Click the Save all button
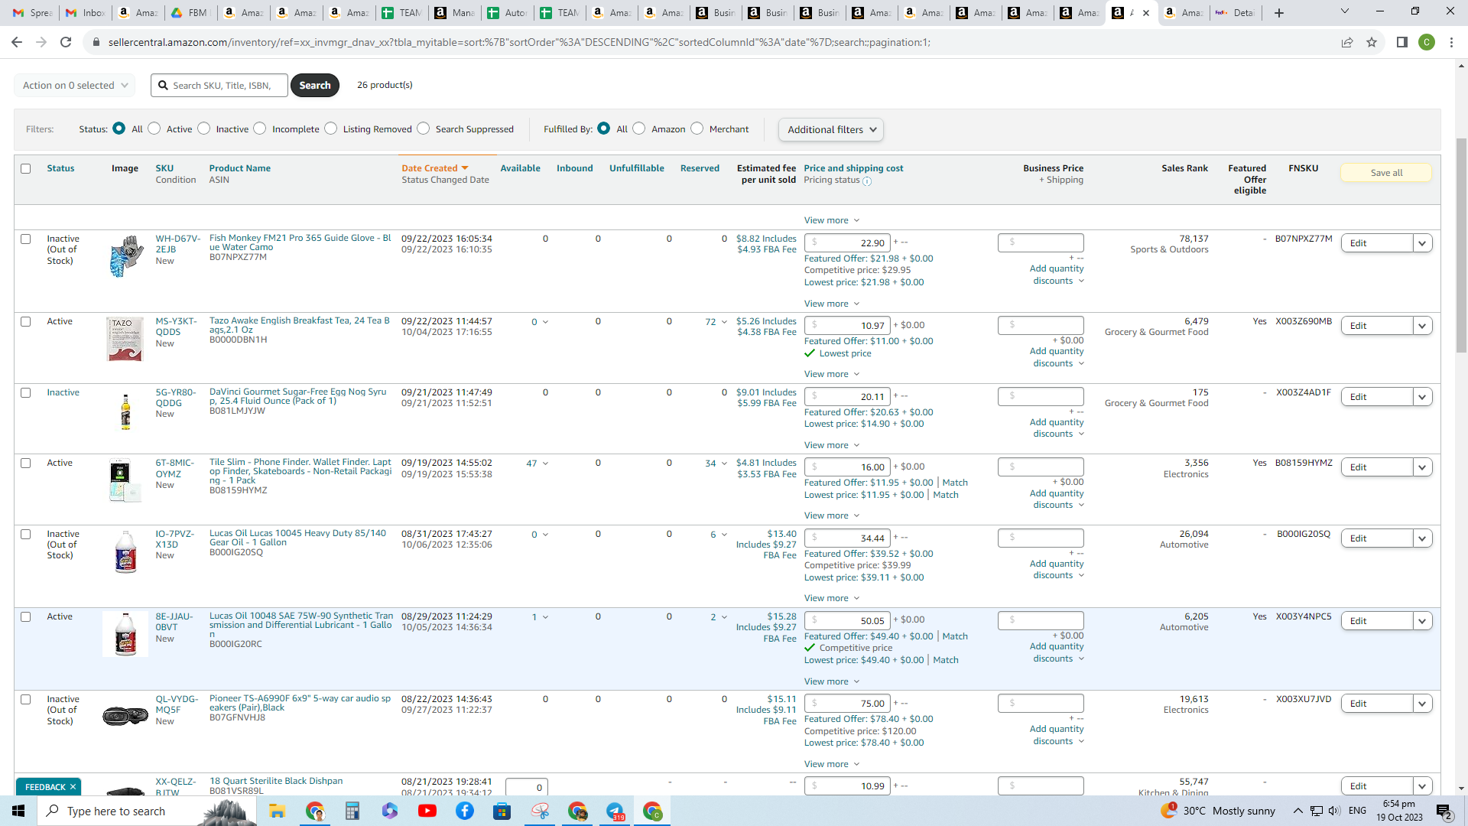 point(1386,173)
